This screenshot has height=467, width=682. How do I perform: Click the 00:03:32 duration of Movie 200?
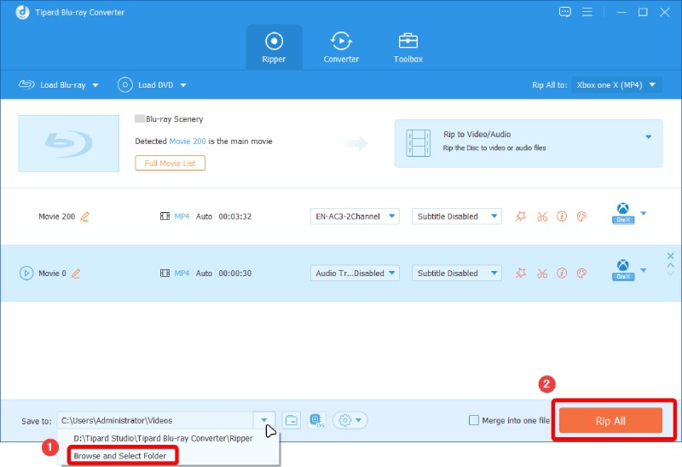[x=235, y=216]
